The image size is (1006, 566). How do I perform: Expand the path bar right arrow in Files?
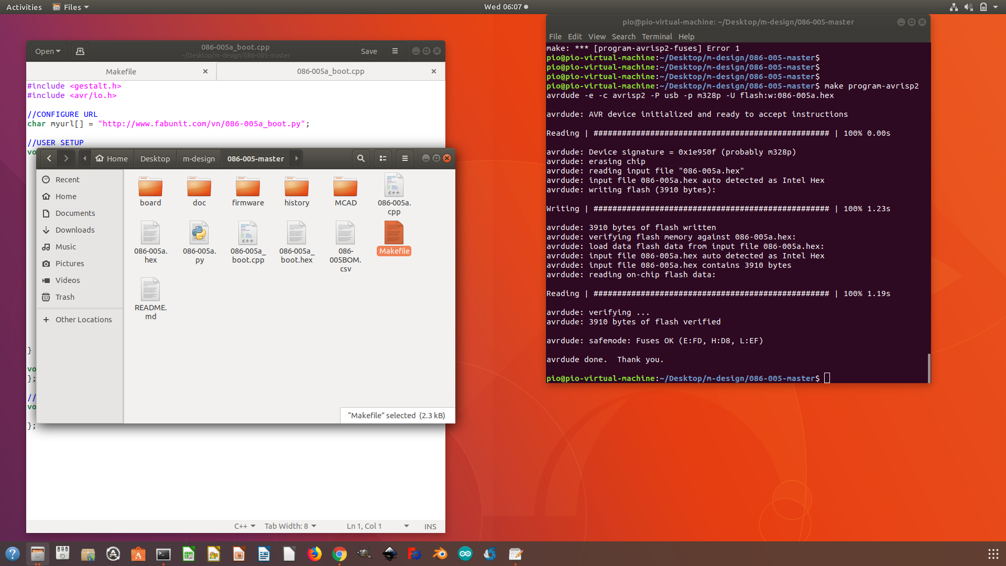tap(297, 158)
